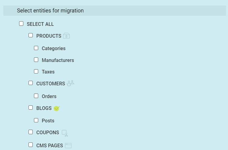Click the Products box icon
This screenshot has width=228, height=150.
coord(66,36)
